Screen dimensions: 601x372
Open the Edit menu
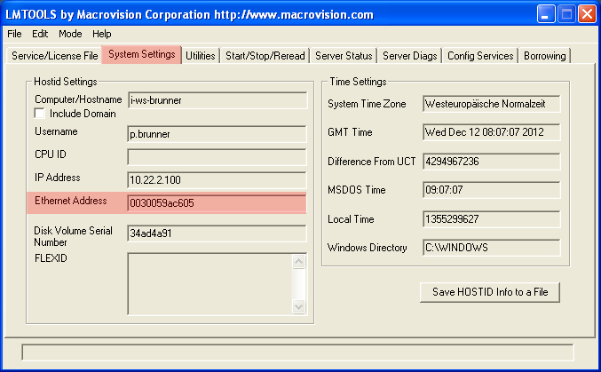40,34
